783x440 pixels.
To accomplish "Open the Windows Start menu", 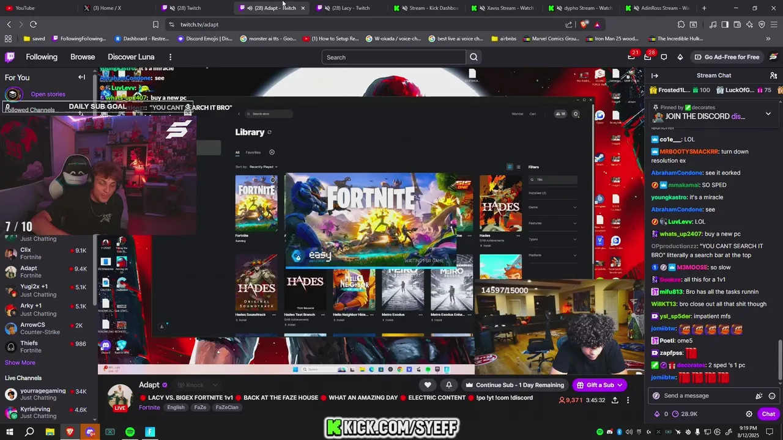I will pos(10,432).
